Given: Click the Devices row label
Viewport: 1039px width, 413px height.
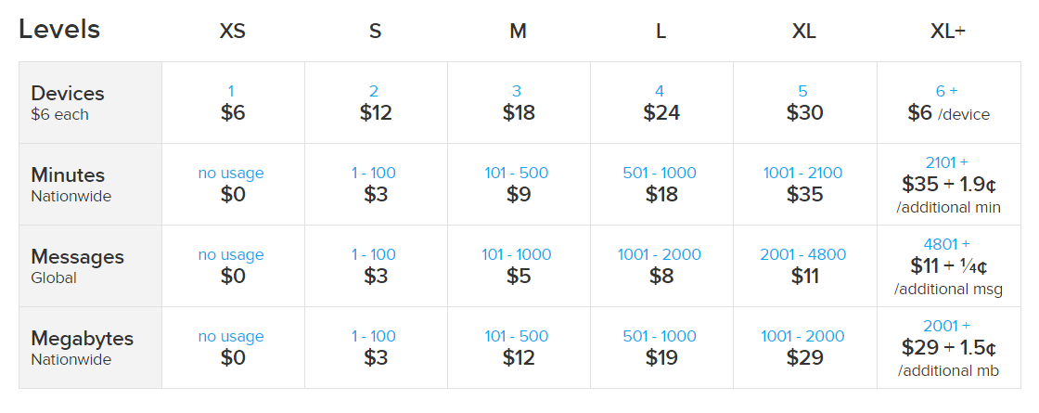Looking at the screenshot, I should pos(91,103).
